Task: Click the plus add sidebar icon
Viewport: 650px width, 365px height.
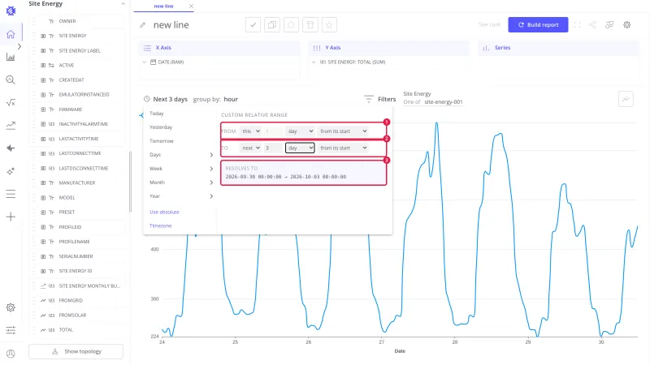Action: coord(11,217)
